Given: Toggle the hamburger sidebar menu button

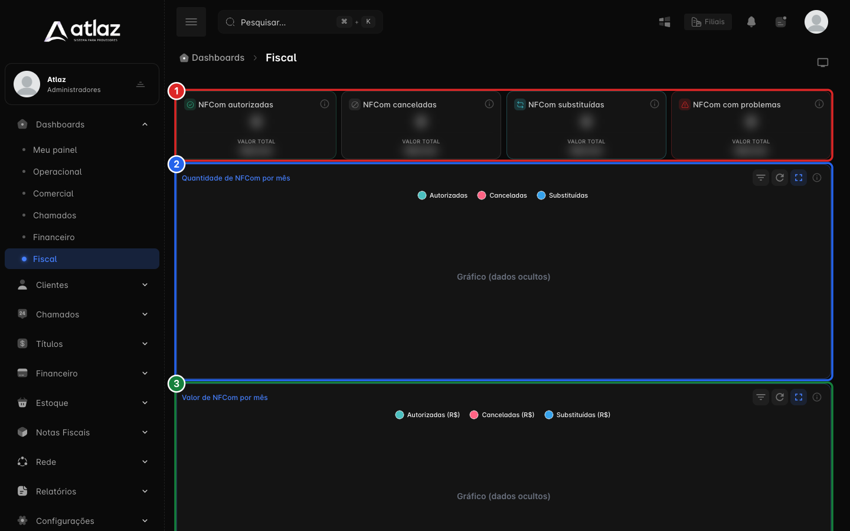Looking at the screenshot, I should click(191, 22).
